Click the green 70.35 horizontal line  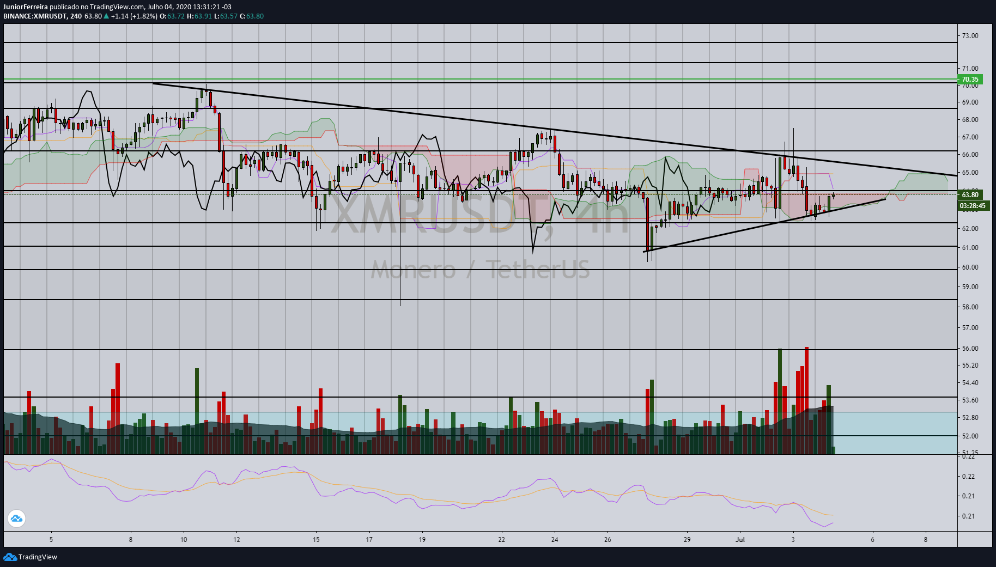pos(480,79)
